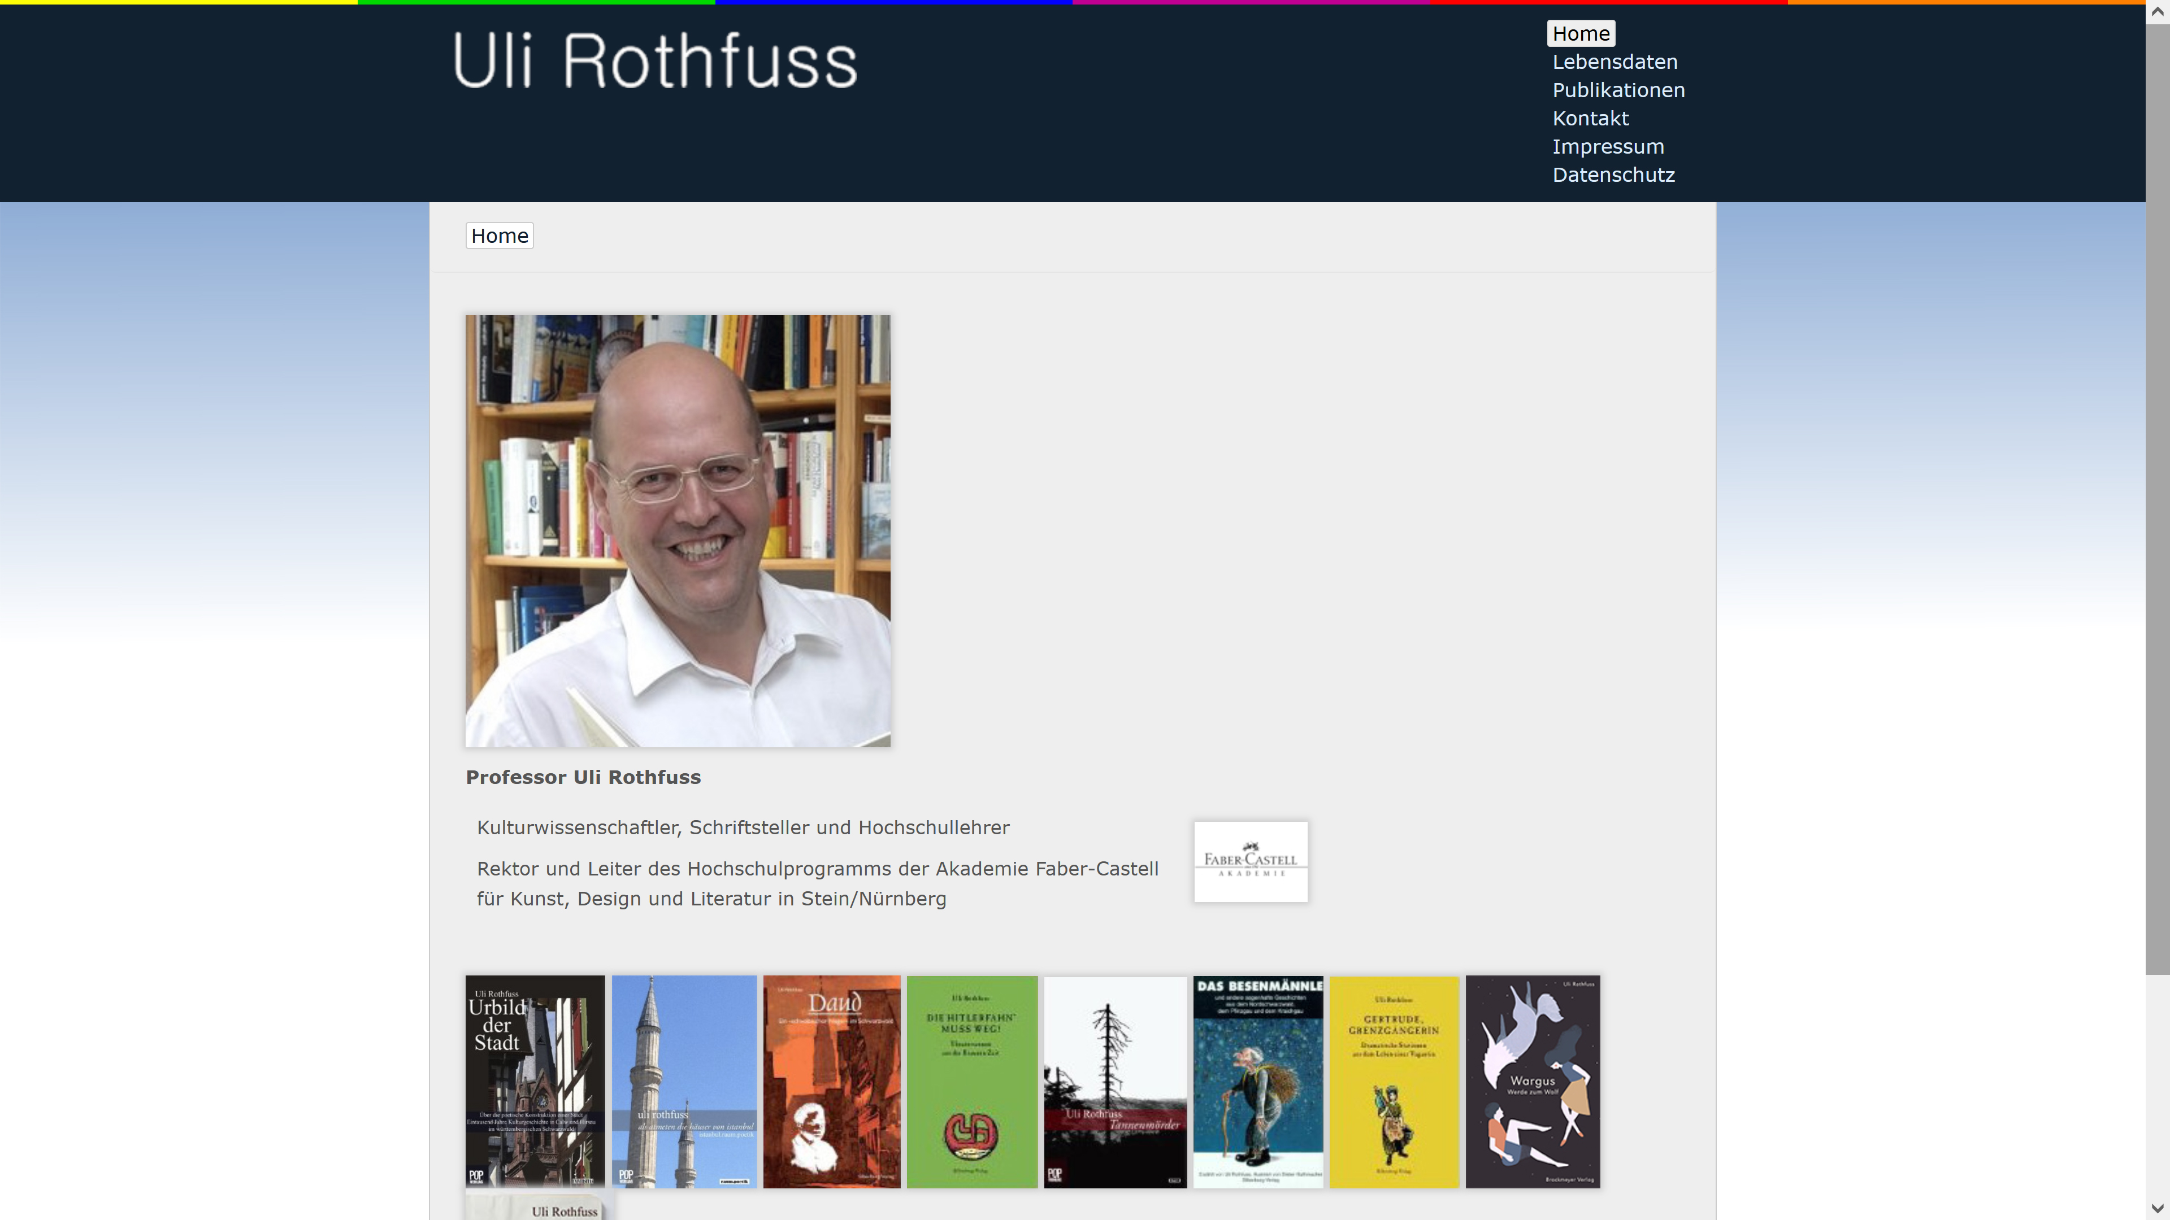Click the Uli Rothfuss site title
This screenshot has width=2170, height=1220.
click(656, 60)
